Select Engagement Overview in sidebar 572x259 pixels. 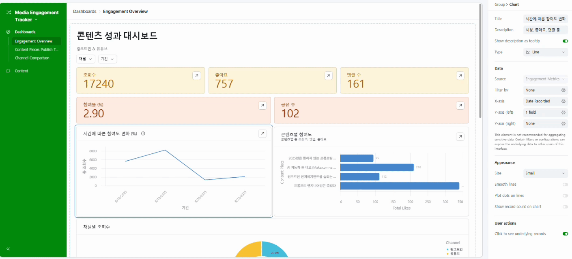[x=36, y=41]
